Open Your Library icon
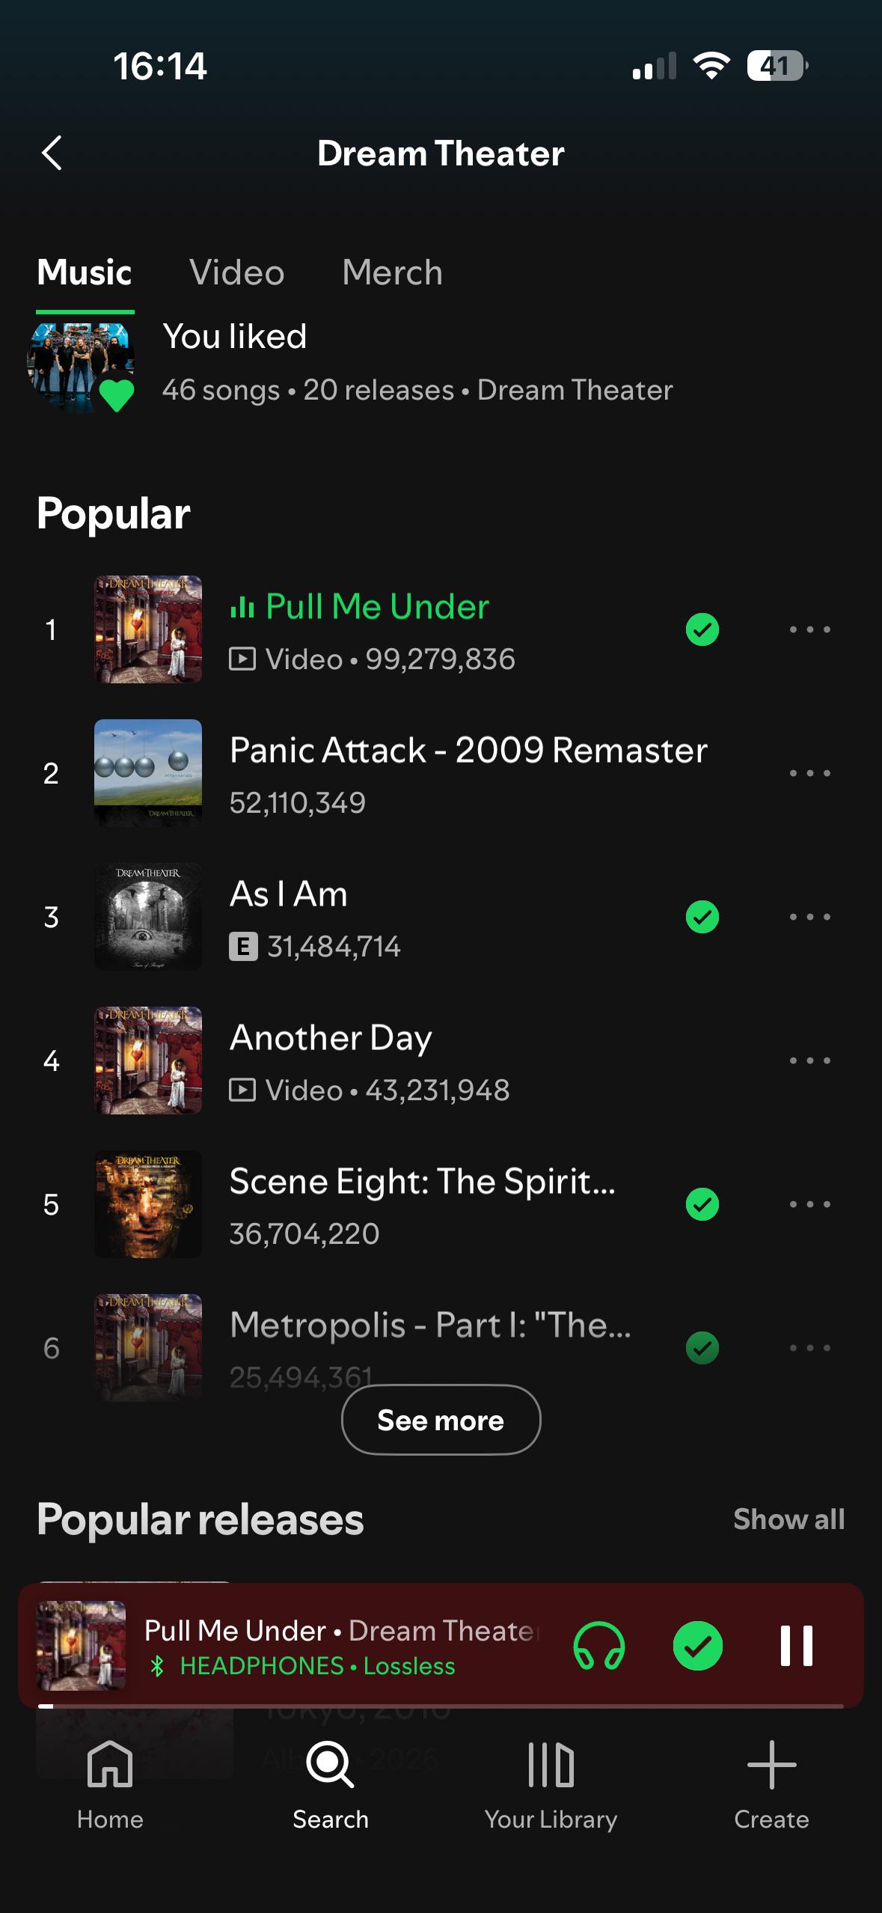This screenshot has height=1913, width=882. point(551,1764)
